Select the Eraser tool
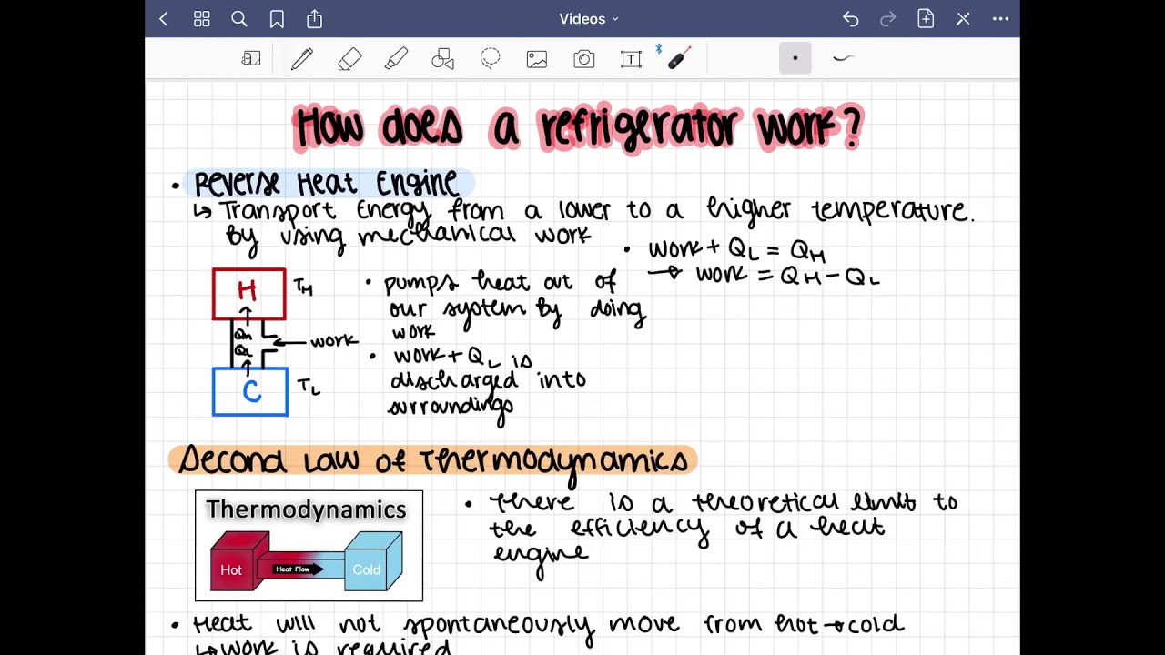Screen dimensions: 1165x655 (349, 59)
